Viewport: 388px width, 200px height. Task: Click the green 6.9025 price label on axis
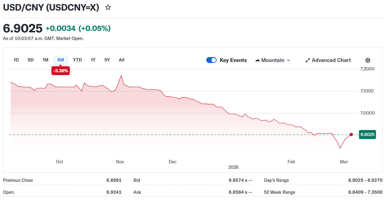(x=367, y=135)
